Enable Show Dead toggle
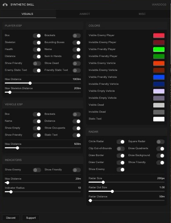The image size is (171, 223). coord(76,63)
